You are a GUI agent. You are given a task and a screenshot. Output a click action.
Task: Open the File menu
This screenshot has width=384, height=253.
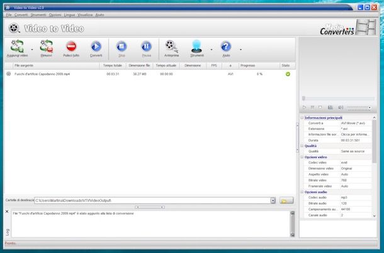pyautogui.click(x=9, y=15)
